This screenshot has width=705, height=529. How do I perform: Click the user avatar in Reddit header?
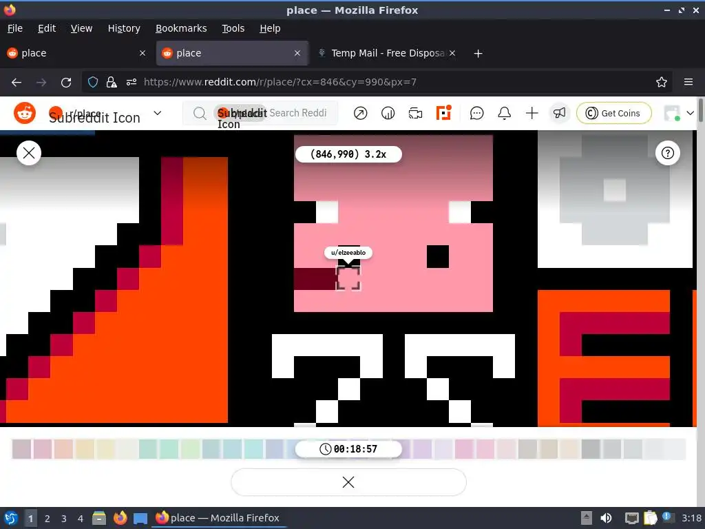(672, 114)
